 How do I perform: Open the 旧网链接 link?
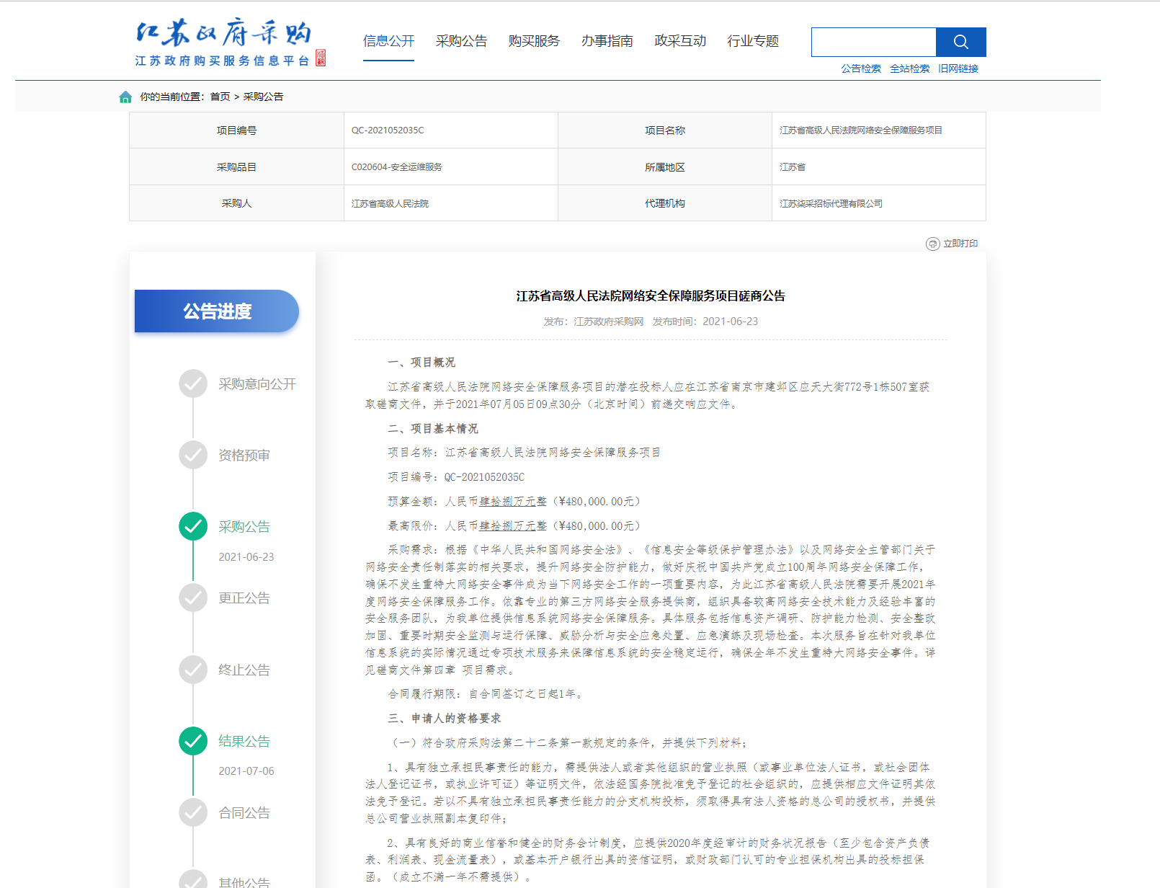click(958, 68)
